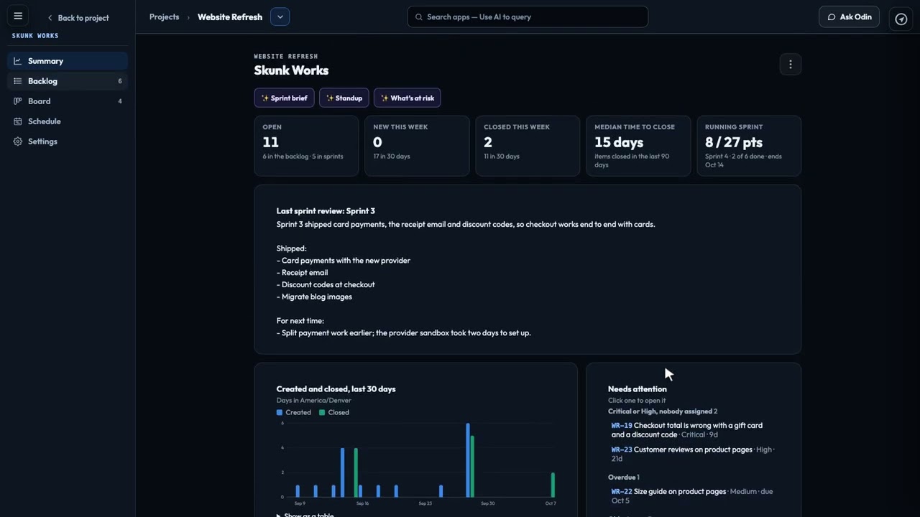Click the What's at risk button
This screenshot has height=517, width=920.
pos(408,98)
